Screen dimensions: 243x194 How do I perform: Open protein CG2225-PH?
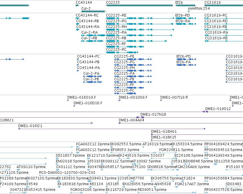pyautogui.click(x=124, y=68)
